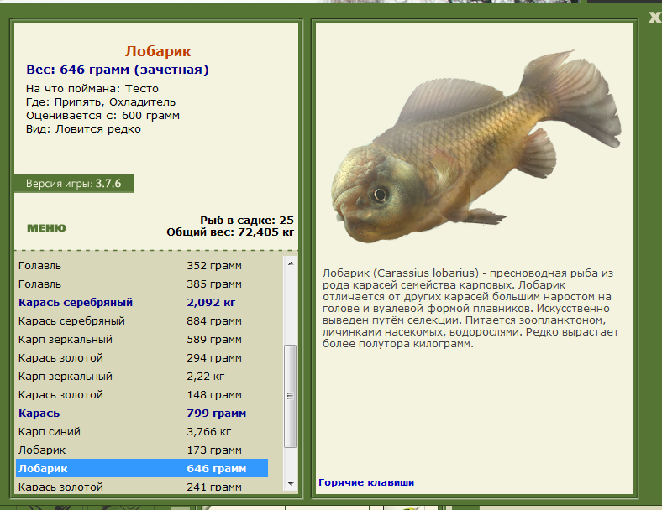Click the scroll down arrow in fish list

(291, 484)
